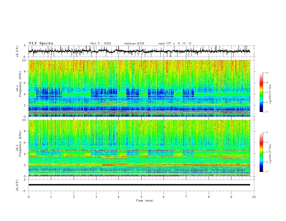Click the ch.1 color bar 'log(PSD)(V²/Hz)' label
Screen dimensions: 286x221
pos(270,94)
